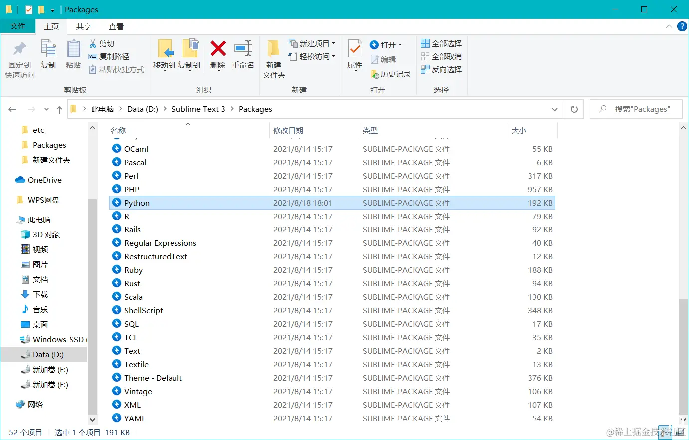Click the Properties (属性) icon
Image resolution: width=689 pixels, height=440 pixels.
click(355, 49)
